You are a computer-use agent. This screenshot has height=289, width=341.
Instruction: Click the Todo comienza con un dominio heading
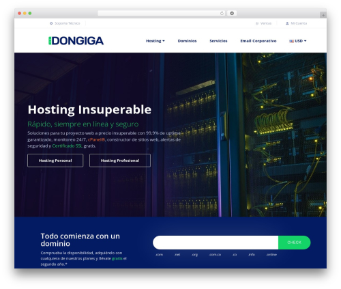(x=80, y=240)
